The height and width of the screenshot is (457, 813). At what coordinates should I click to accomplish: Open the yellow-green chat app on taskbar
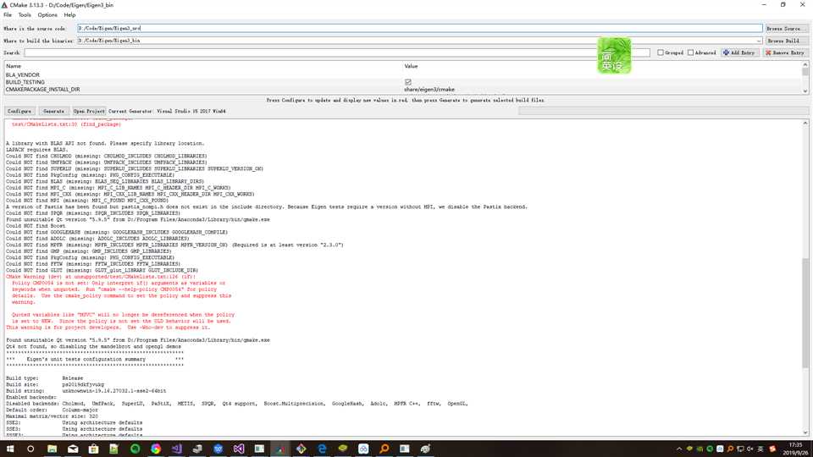342,449
